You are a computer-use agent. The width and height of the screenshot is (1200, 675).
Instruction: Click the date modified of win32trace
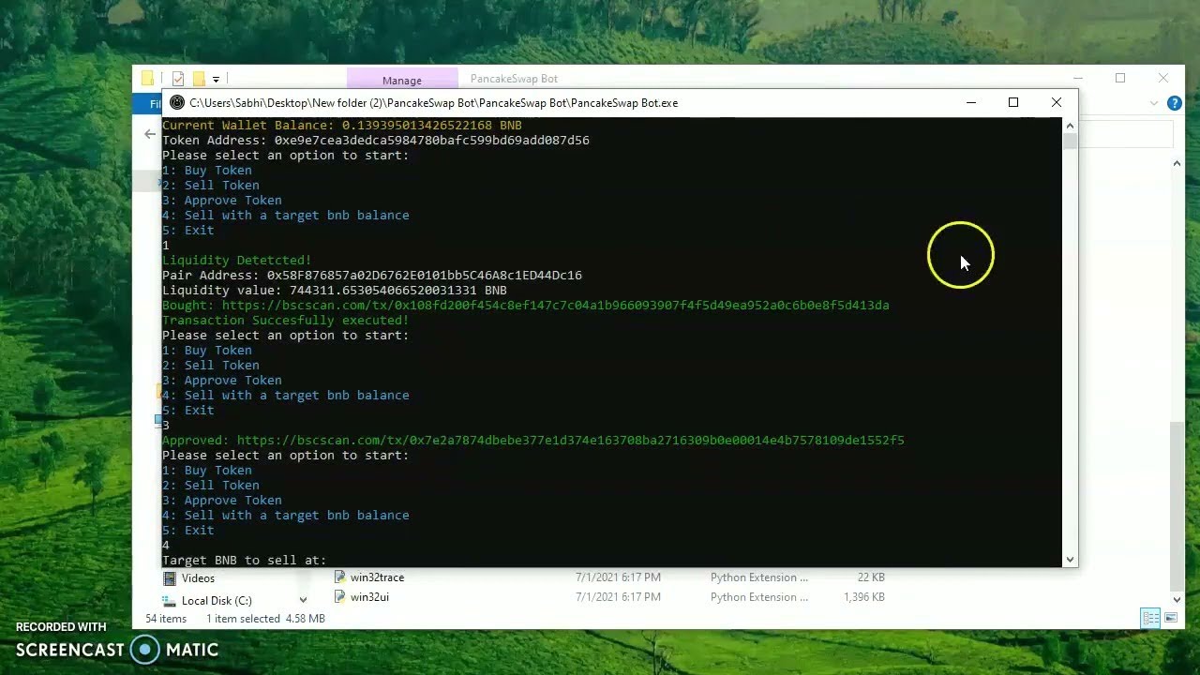point(618,577)
